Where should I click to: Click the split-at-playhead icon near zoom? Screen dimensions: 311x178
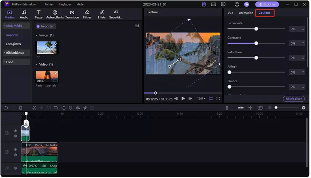coord(251,108)
